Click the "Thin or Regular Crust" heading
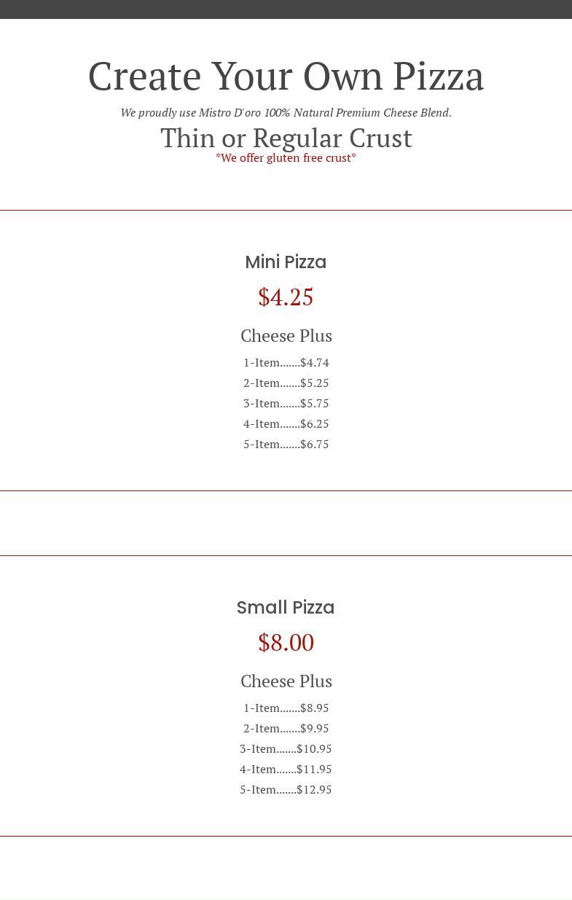 (286, 138)
